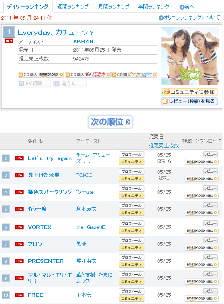Screen dimensions: 224x304
Task: Open プロフィール for 堀江由衣
Action: [132, 257]
